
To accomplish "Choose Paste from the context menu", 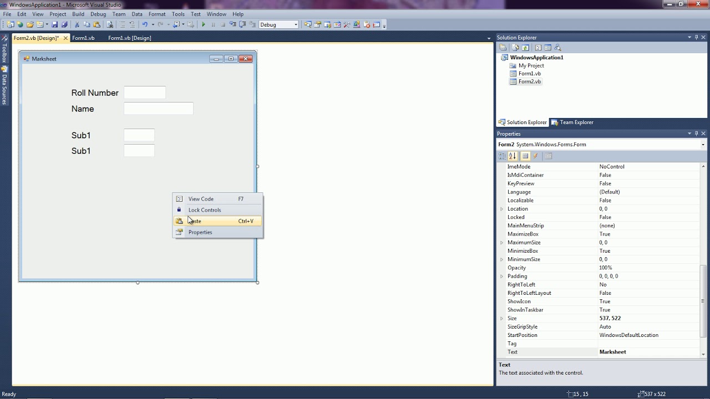I will (217, 221).
